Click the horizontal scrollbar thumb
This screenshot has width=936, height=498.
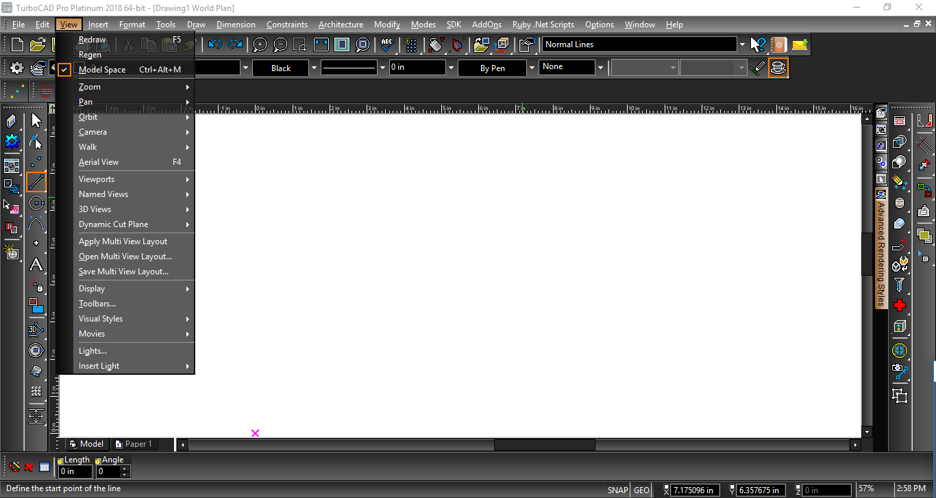pos(544,445)
